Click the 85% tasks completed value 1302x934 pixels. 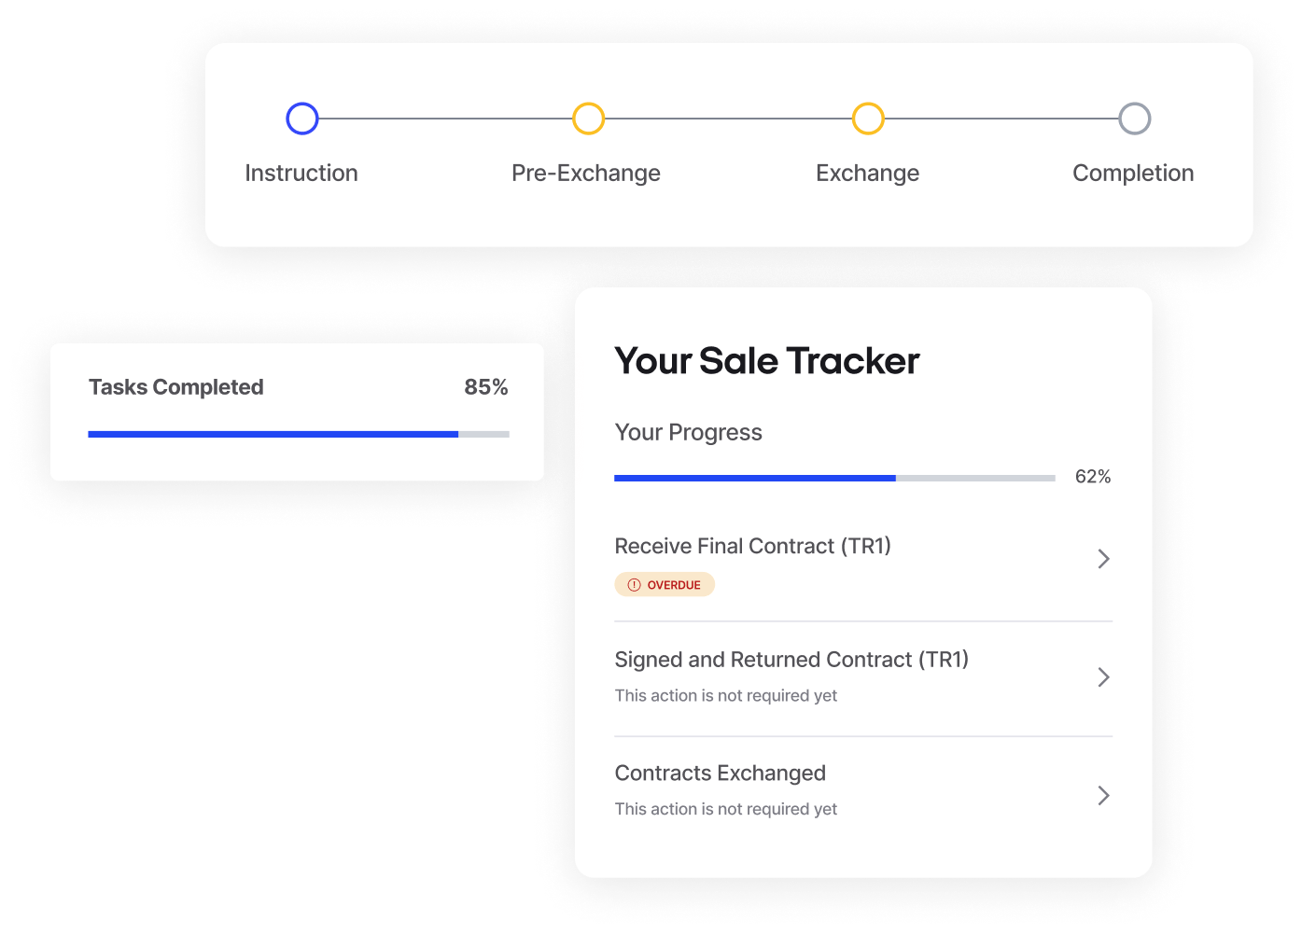pos(486,387)
